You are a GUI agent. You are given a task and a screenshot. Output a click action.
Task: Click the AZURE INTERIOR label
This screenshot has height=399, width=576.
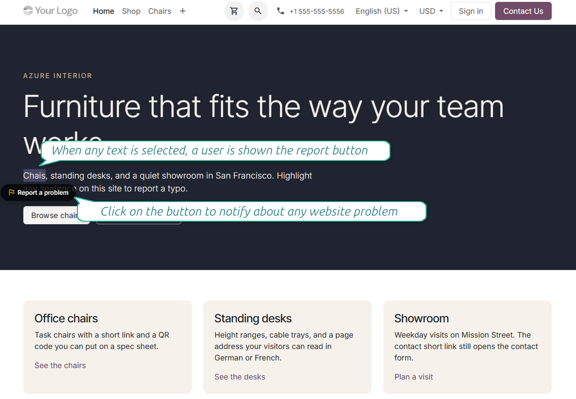click(58, 76)
